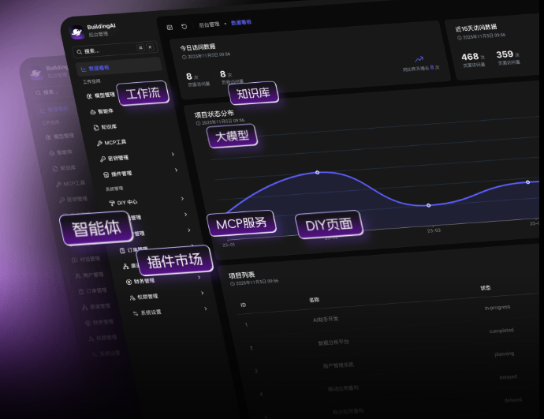
Task: Click the 名称 column header
Action: pos(315,300)
